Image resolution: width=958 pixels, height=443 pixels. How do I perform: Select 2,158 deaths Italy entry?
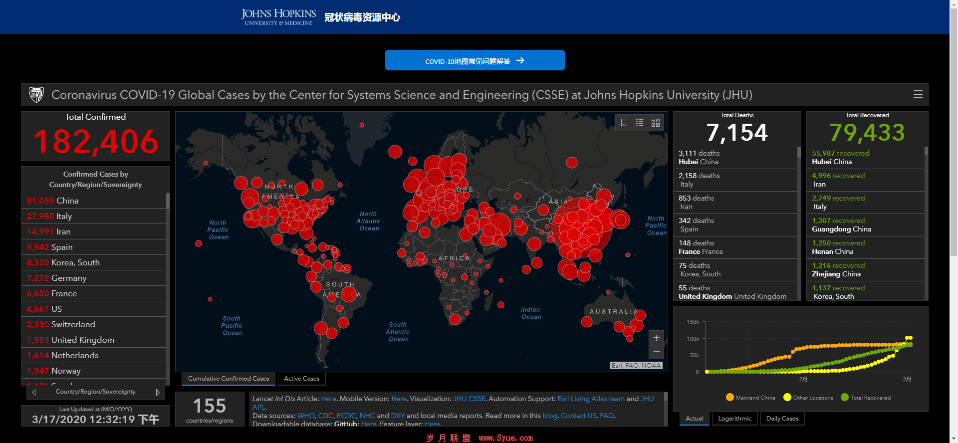click(x=735, y=180)
